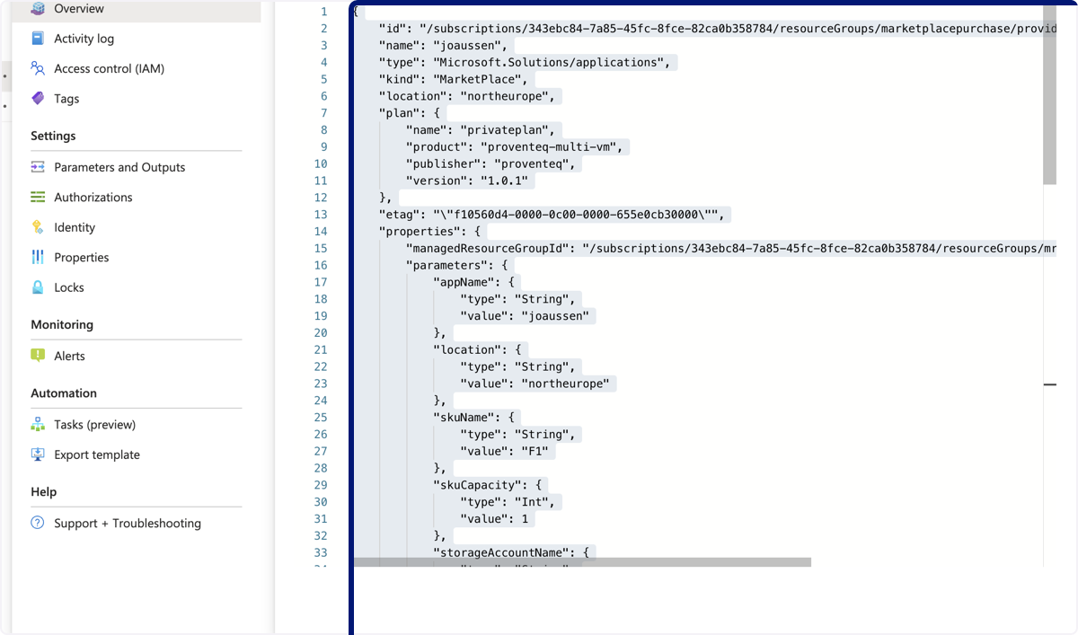Click the Properties bars icon
The height and width of the screenshot is (635, 1078).
point(38,257)
